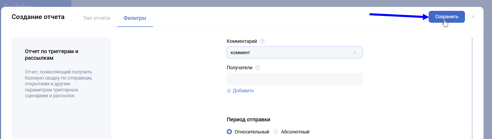This screenshot has width=492, height=139.
Task: Focus the Комментарий input containing коммент
Action: pos(289,53)
